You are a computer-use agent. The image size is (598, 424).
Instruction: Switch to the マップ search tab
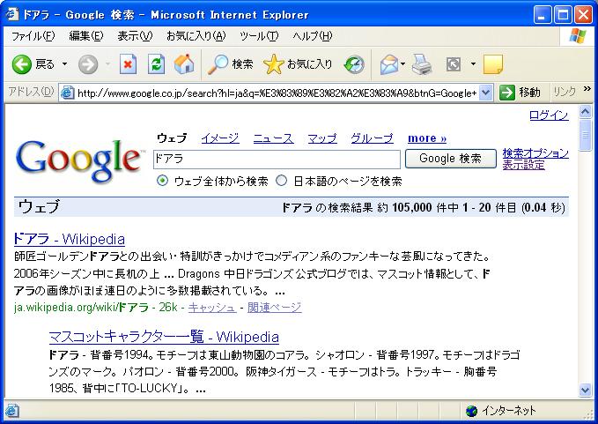point(322,138)
